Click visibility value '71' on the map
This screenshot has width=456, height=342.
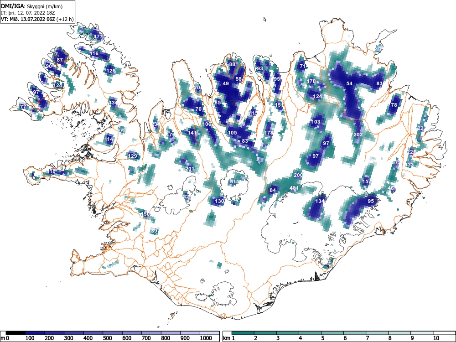coord(303,66)
